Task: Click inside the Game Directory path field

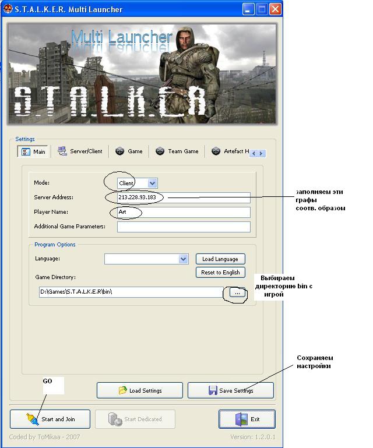Action: click(x=131, y=292)
